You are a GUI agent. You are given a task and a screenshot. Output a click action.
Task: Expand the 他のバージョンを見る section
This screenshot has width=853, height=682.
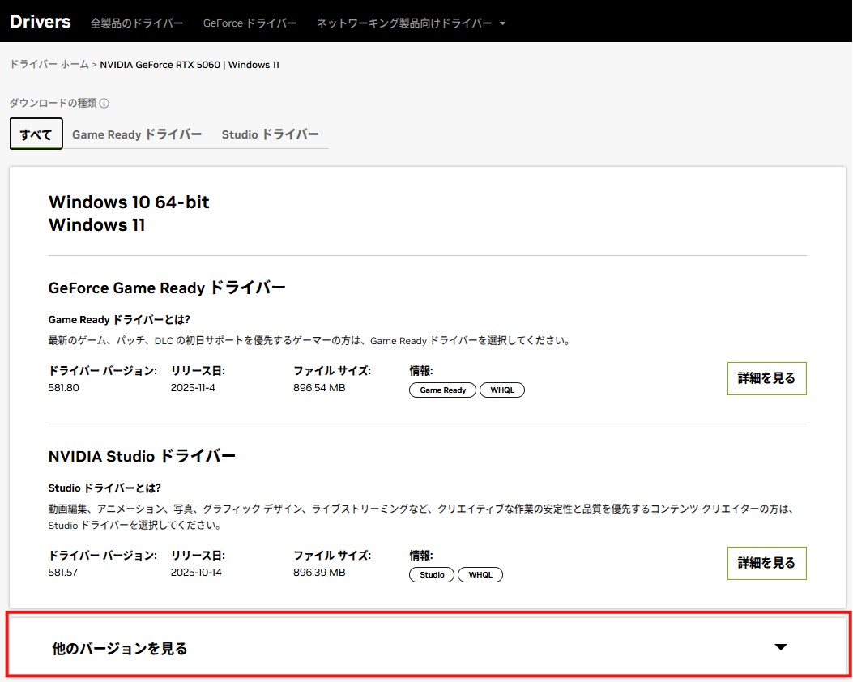427,645
